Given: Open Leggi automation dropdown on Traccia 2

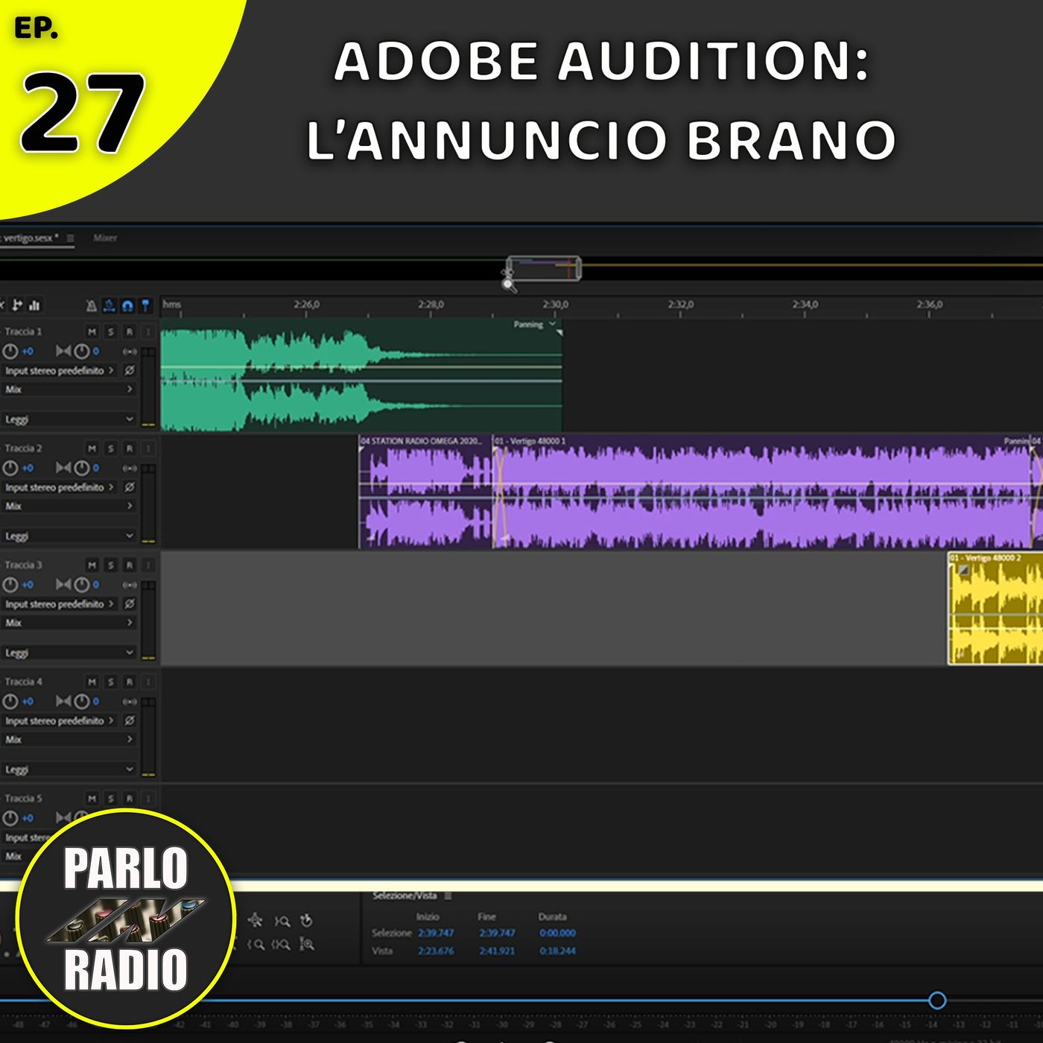Looking at the screenshot, I should [x=69, y=536].
